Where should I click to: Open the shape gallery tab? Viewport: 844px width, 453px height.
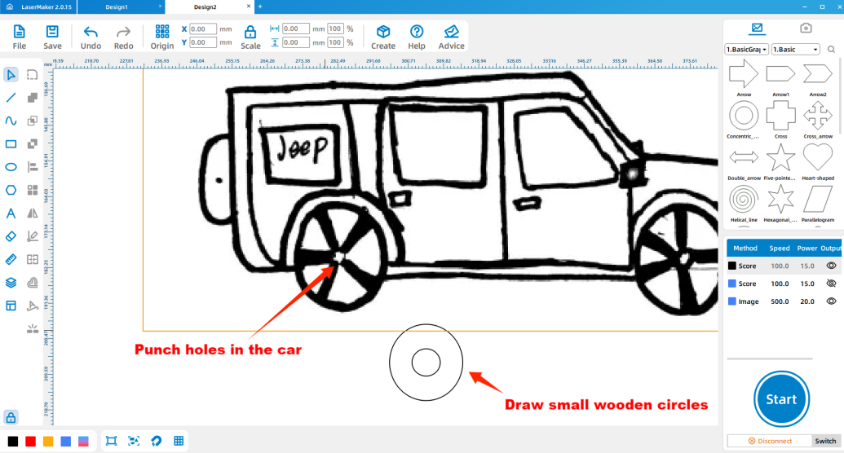click(x=758, y=28)
